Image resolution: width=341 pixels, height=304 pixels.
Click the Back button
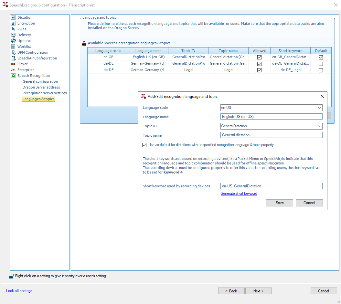tap(231, 291)
